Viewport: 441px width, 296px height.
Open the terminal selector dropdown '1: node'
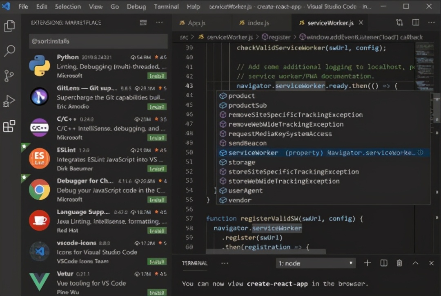316,263
